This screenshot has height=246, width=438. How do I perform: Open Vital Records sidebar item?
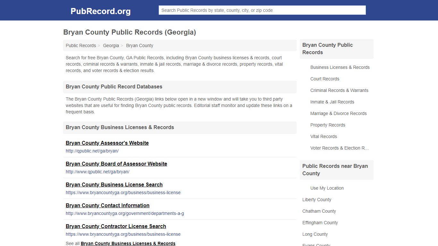324,136
